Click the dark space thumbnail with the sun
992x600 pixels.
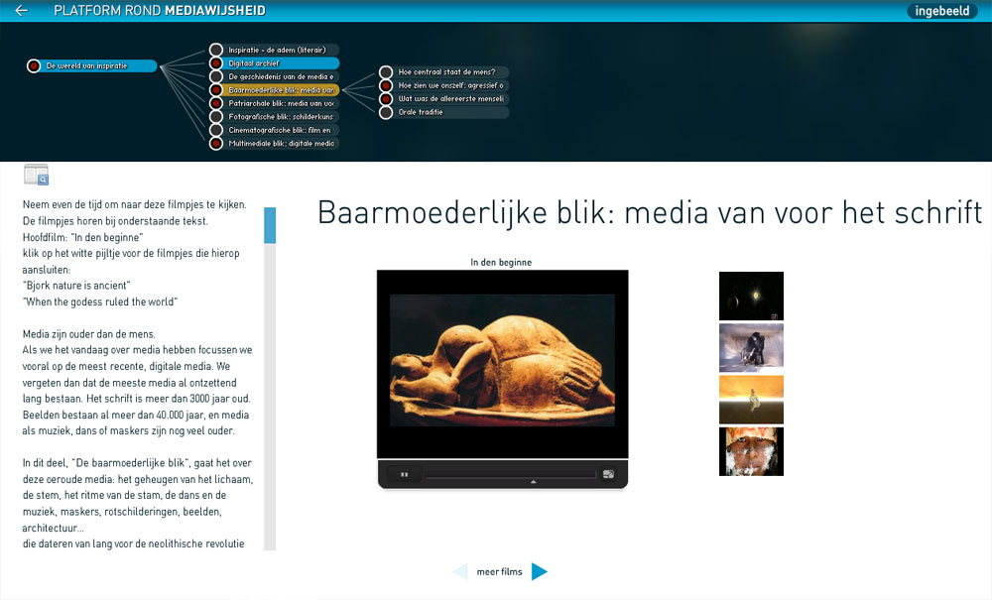point(751,296)
